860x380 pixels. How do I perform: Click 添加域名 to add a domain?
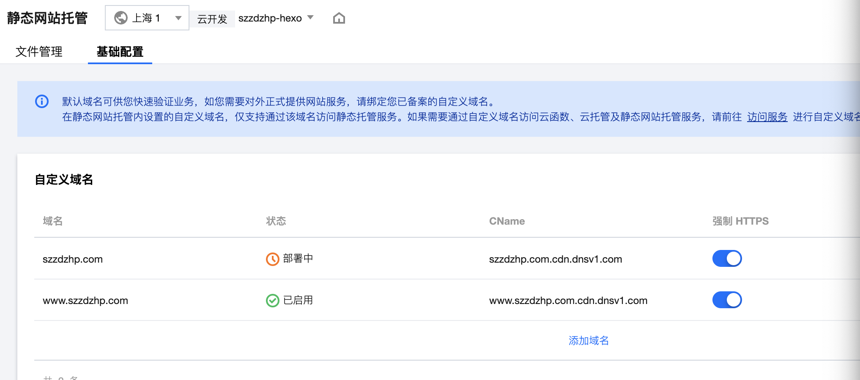point(589,340)
